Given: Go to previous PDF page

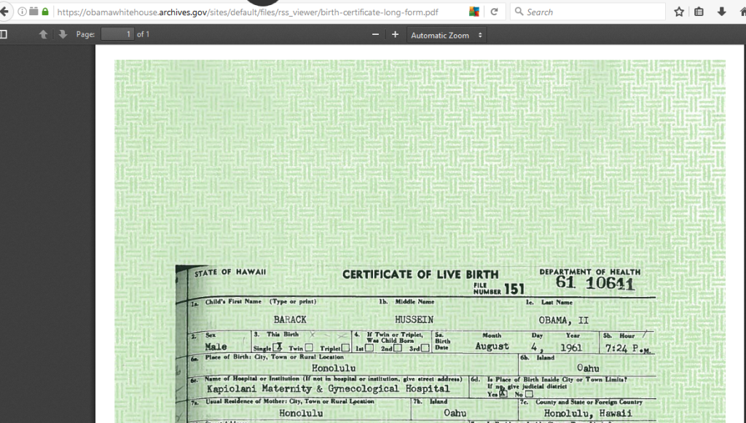Looking at the screenshot, I should [x=43, y=34].
